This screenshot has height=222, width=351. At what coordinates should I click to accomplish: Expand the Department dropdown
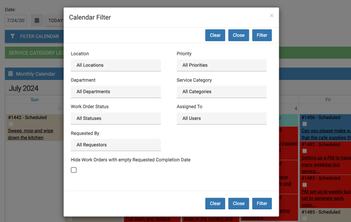pos(116,92)
